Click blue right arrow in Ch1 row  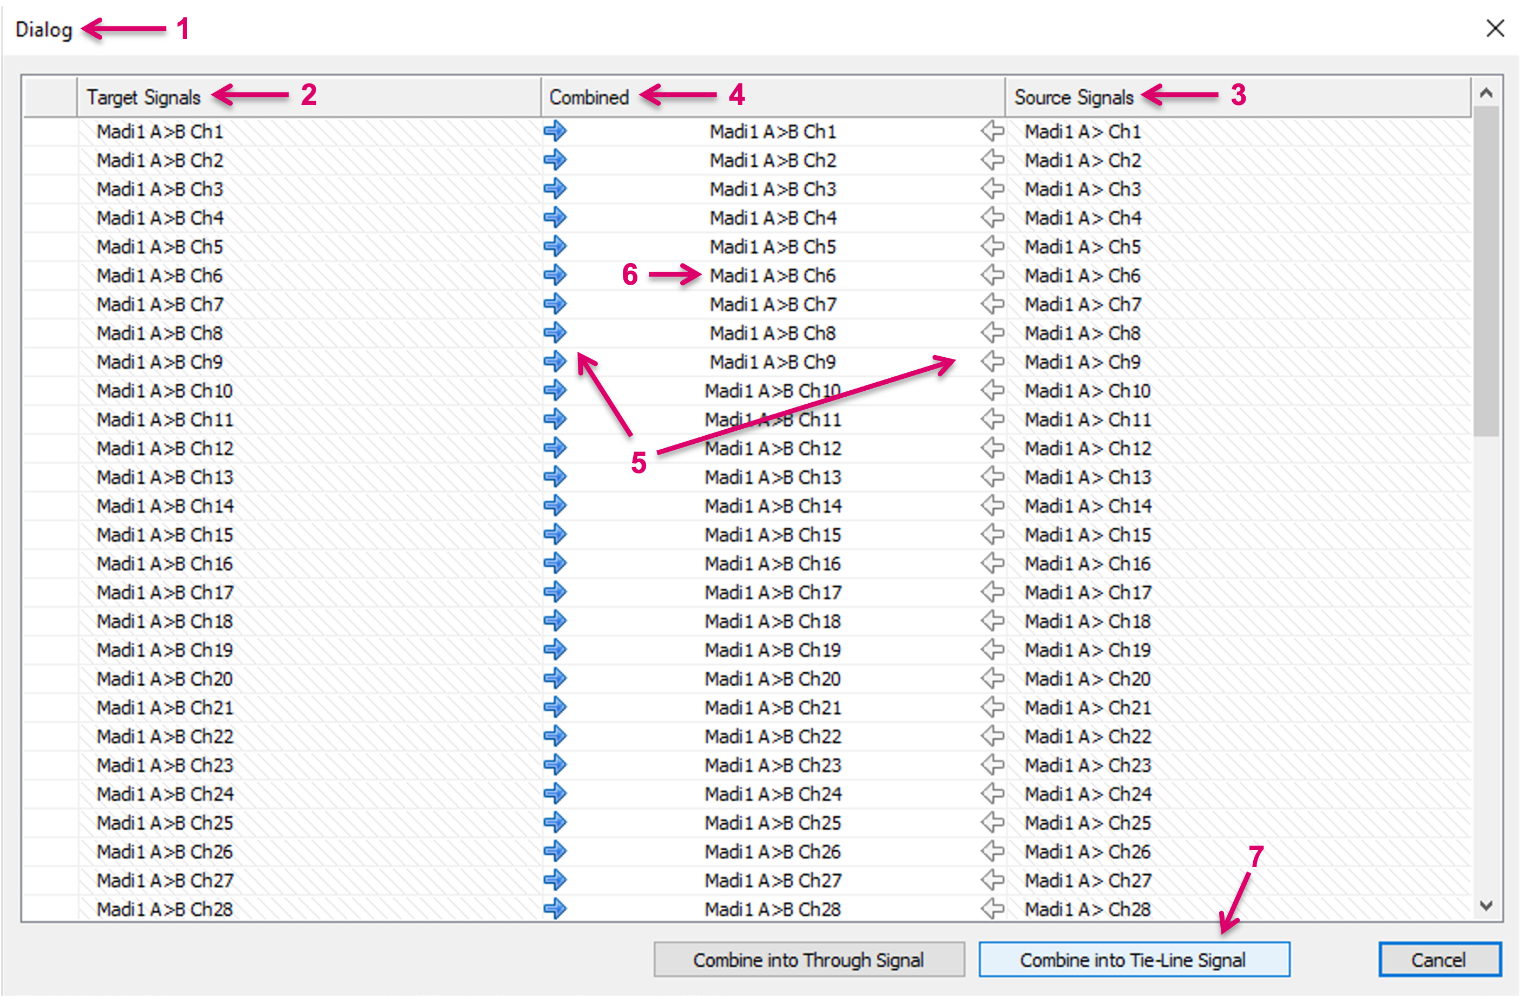click(555, 131)
